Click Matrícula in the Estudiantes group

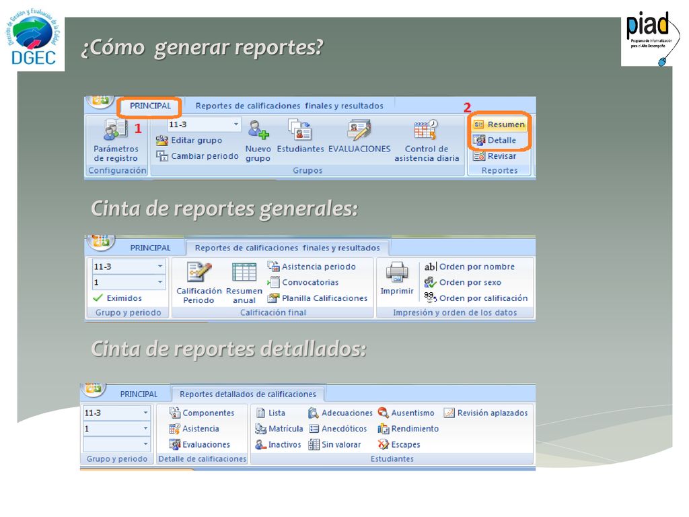279,429
